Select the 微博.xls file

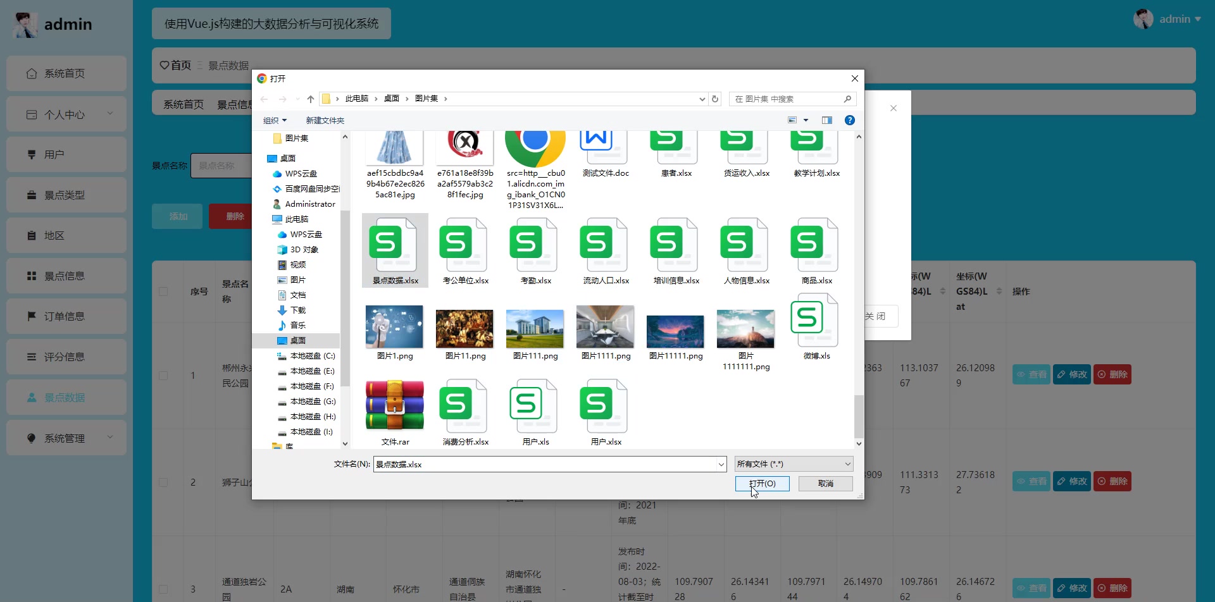click(x=816, y=327)
